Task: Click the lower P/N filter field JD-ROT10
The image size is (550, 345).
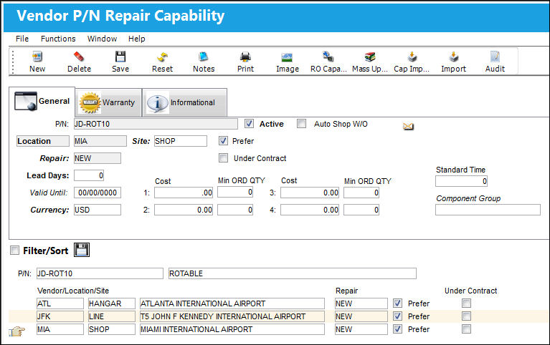Action: 100,273
